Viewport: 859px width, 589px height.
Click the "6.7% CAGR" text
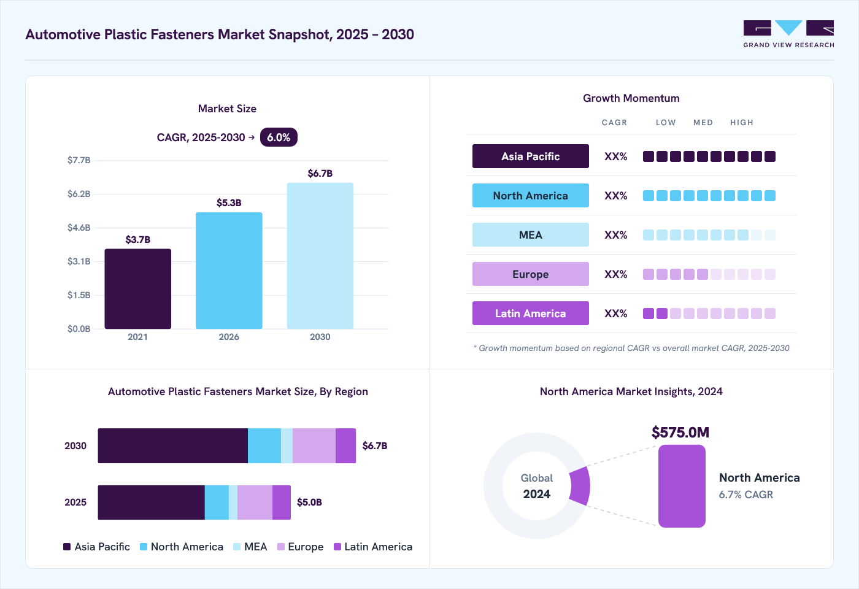click(746, 495)
